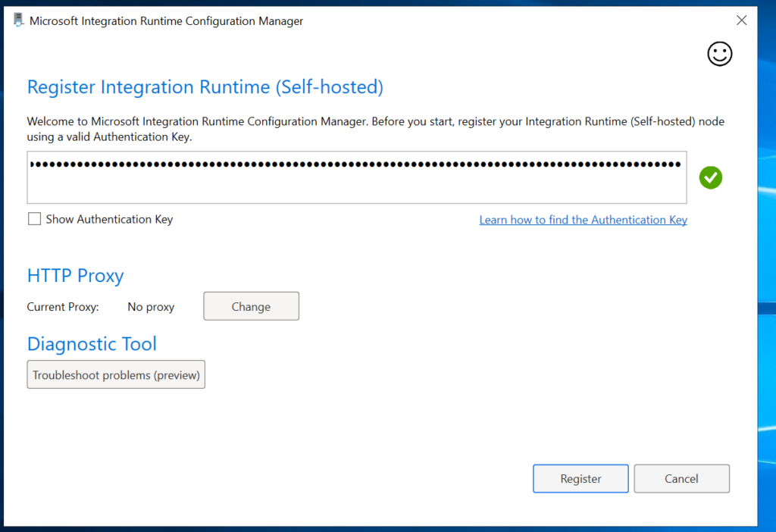Screen dimensions: 776x532
Task: Enable the Show Authentication Key checkbox
Action: [34, 219]
